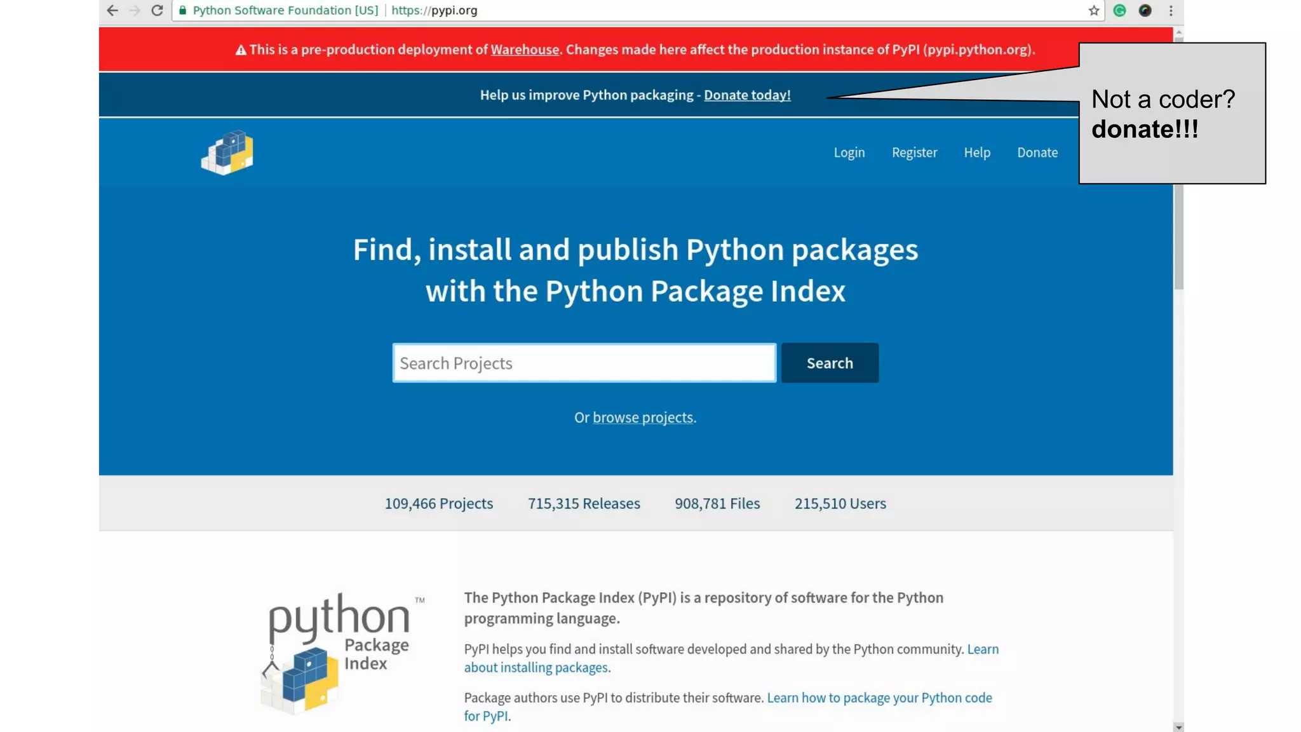
Task: Click the Python Software Foundation [US] certificate label
Action: point(285,10)
